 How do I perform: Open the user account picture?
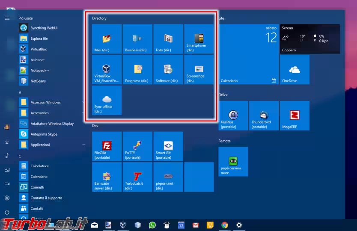point(7,127)
